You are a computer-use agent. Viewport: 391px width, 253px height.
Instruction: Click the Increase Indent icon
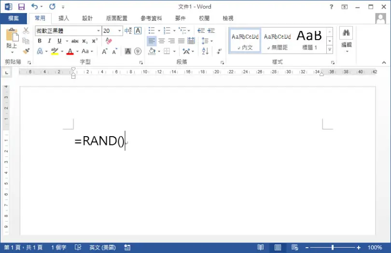click(x=211, y=30)
